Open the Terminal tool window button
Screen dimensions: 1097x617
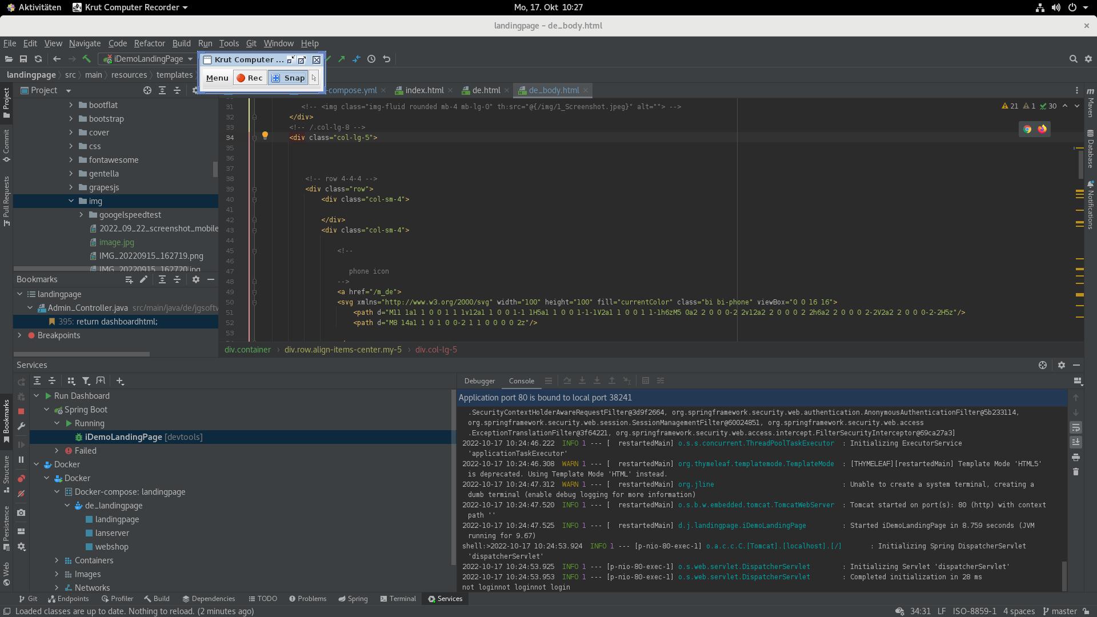(398, 599)
